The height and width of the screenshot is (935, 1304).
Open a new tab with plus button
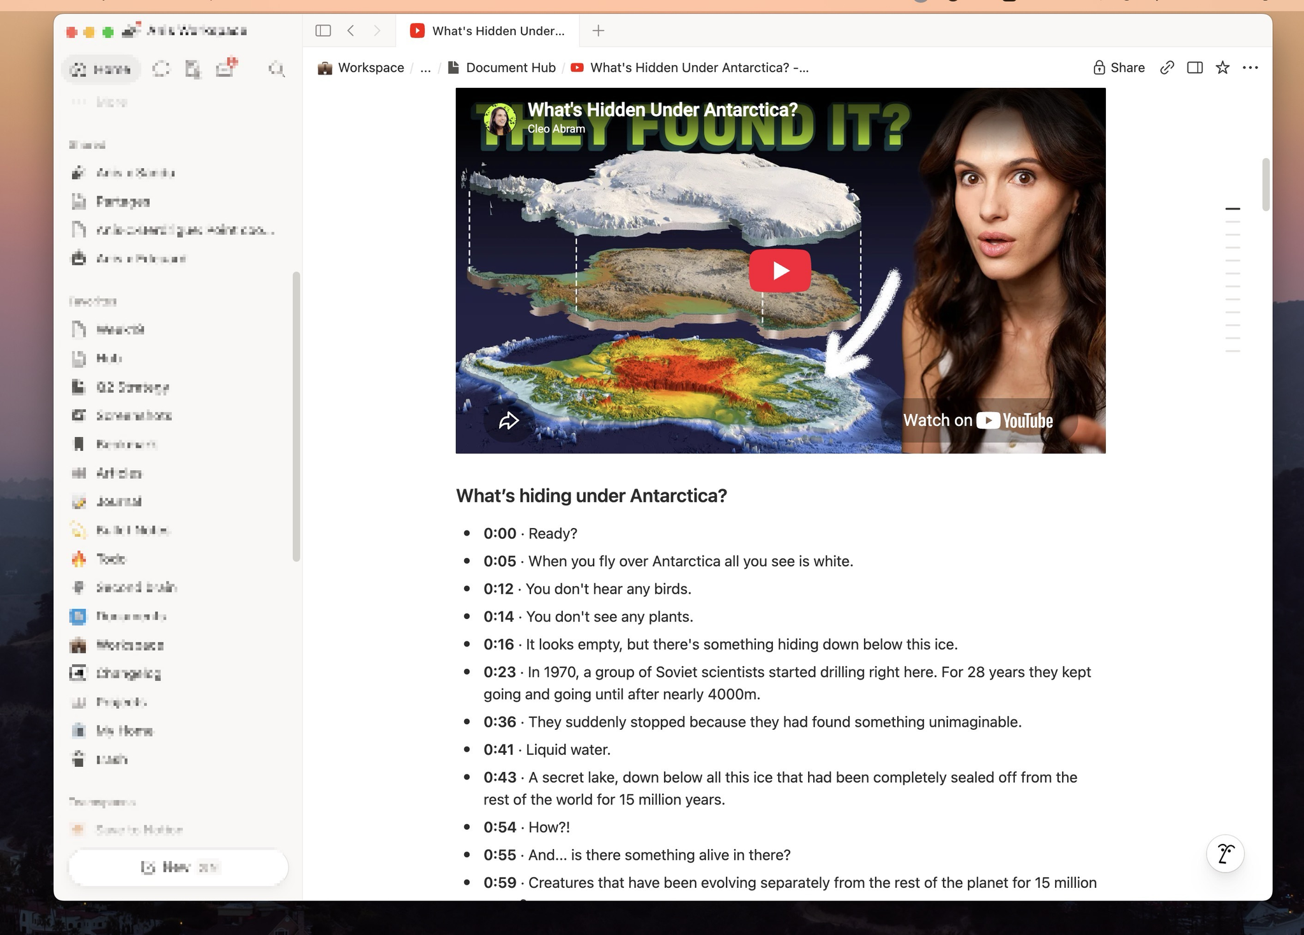coord(599,31)
